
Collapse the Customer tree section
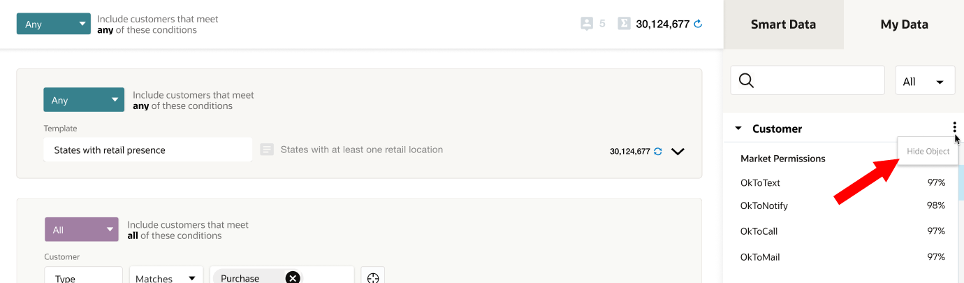click(x=738, y=129)
